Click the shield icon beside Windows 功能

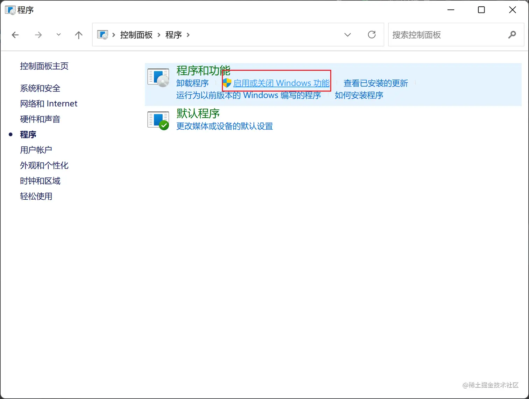pos(227,83)
